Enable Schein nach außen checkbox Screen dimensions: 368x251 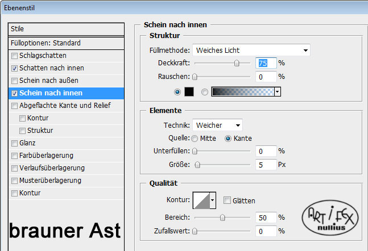pos(15,81)
